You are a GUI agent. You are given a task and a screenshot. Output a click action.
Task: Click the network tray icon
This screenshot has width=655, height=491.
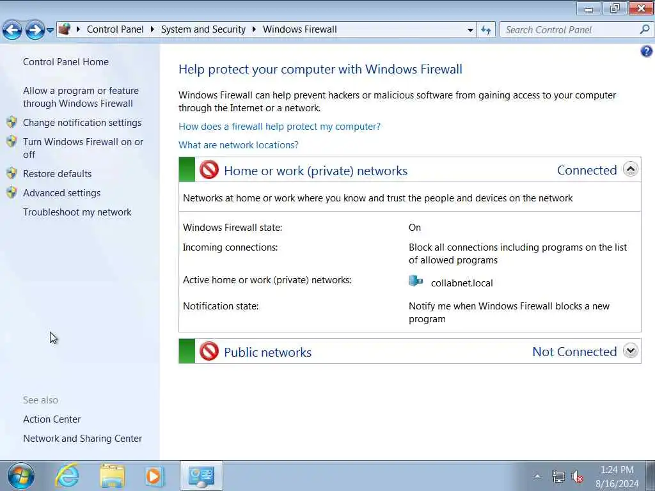tap(558, 476)
